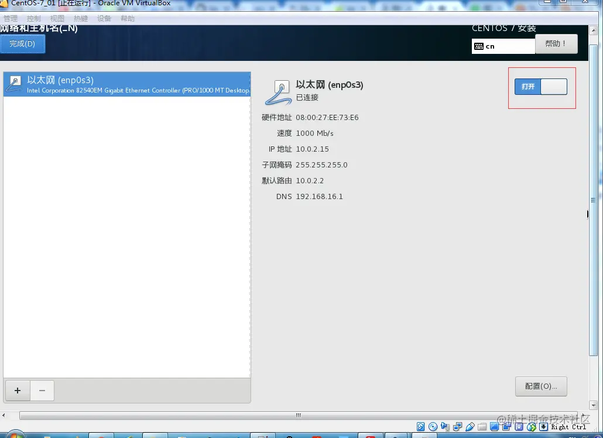
Task: Open the 视图 menu
Action: [57, 19]
